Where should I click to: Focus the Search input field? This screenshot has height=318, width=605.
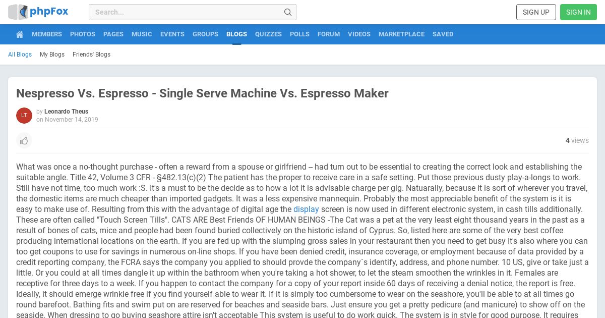[193, 12]
